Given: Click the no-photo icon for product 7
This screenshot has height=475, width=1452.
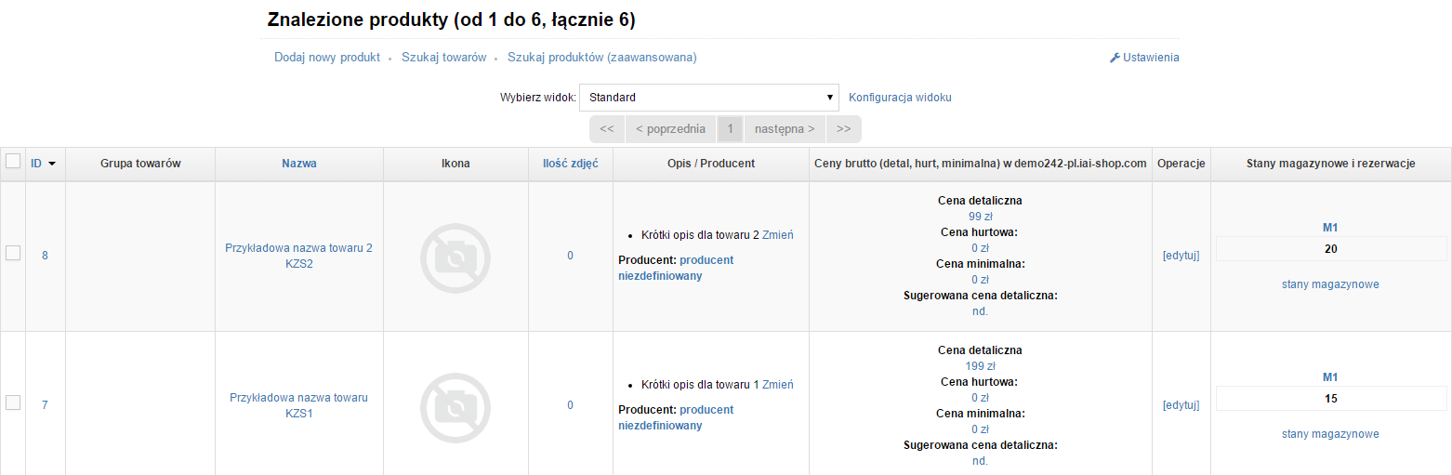Looking at the screenshot, I should (455, 406).
